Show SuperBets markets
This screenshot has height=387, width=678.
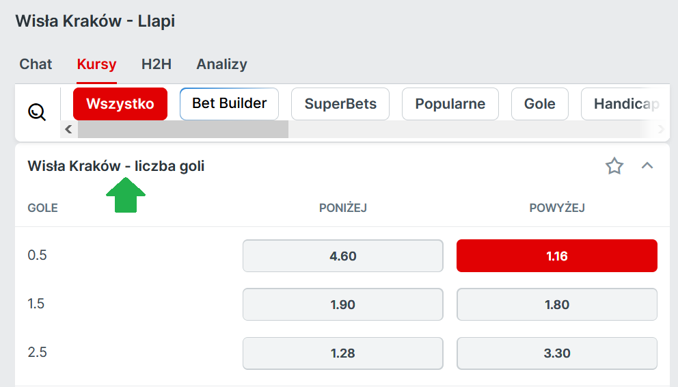tap(340, 104)
